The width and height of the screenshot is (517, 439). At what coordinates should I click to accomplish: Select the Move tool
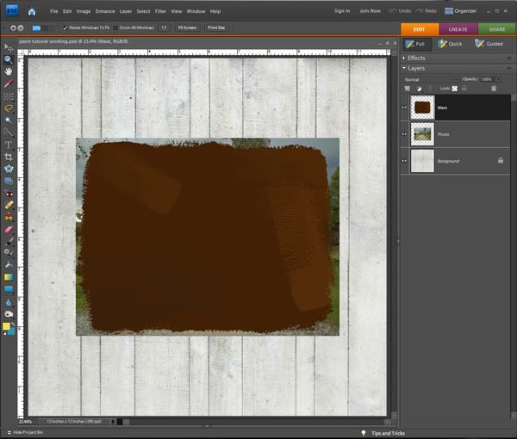[9, 47]
